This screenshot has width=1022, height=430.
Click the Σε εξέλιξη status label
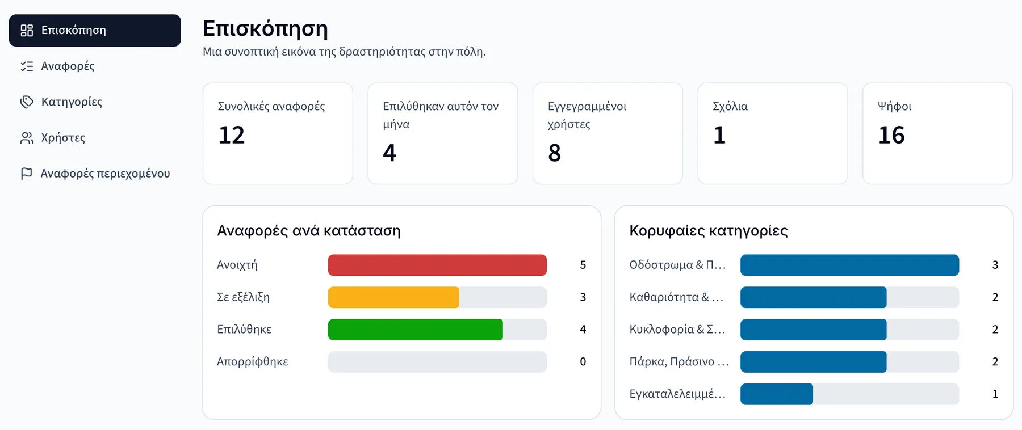click(x=244, y=298)
